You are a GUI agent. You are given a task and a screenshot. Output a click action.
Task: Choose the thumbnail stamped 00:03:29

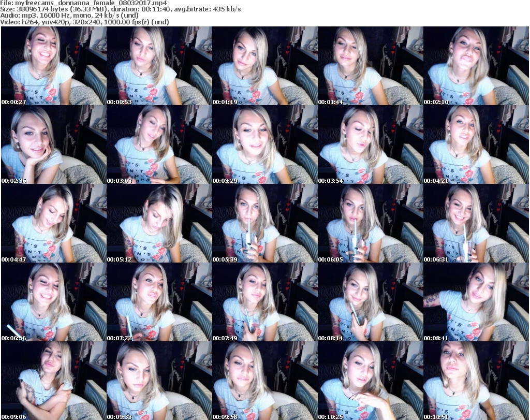[x=264, y=144]
